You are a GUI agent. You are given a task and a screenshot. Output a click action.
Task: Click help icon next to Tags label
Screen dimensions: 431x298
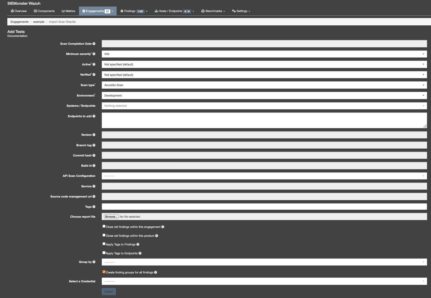click(94, 207)
